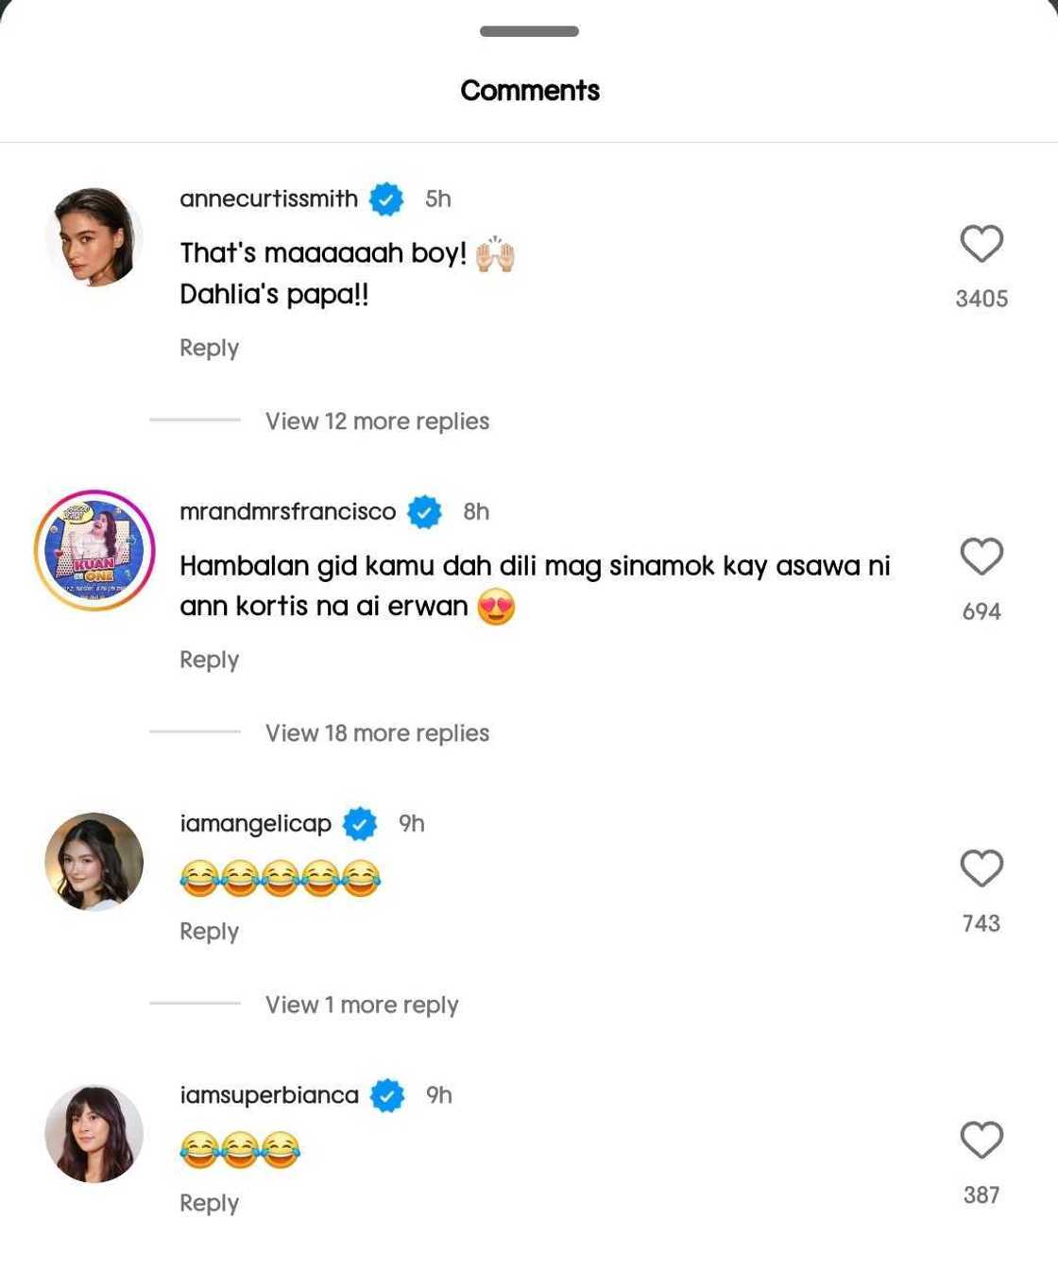Image resolution: width=1058 pixels, height=1272 pixels.
Task: Visit iamangelicap's profile via username
Action: (255, 824)
